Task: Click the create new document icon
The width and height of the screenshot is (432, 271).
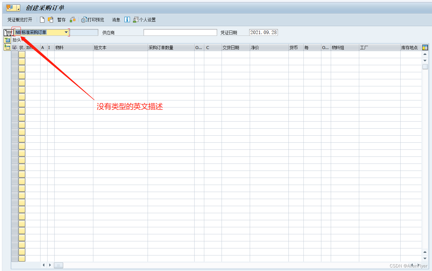Action: tap(42, 19)
